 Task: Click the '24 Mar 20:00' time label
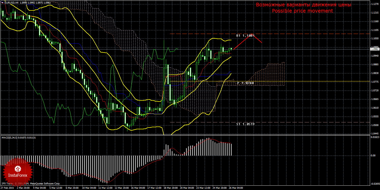tap(219, 188)
